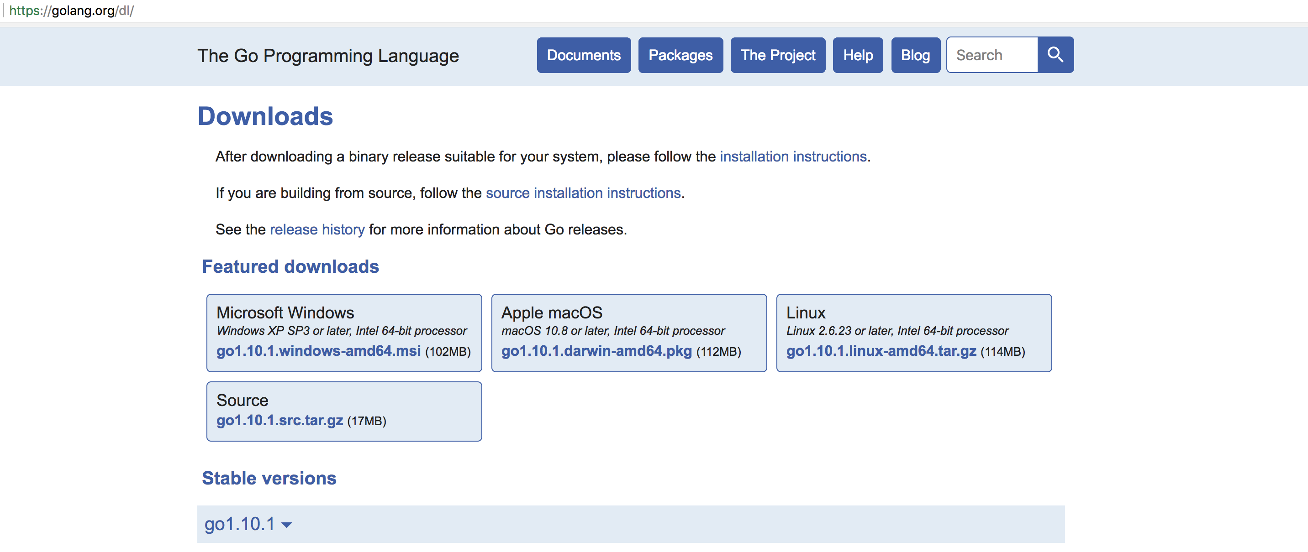Open the Documents menu

pos(583,55)
